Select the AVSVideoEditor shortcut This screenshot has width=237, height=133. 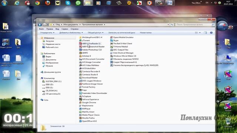click(x=87, y=68)
